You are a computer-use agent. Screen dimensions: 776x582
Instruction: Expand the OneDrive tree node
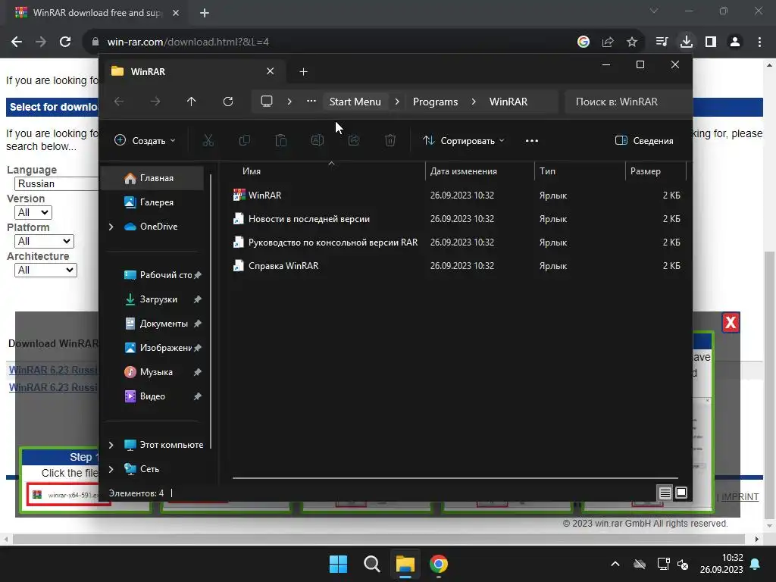(111, 227)
